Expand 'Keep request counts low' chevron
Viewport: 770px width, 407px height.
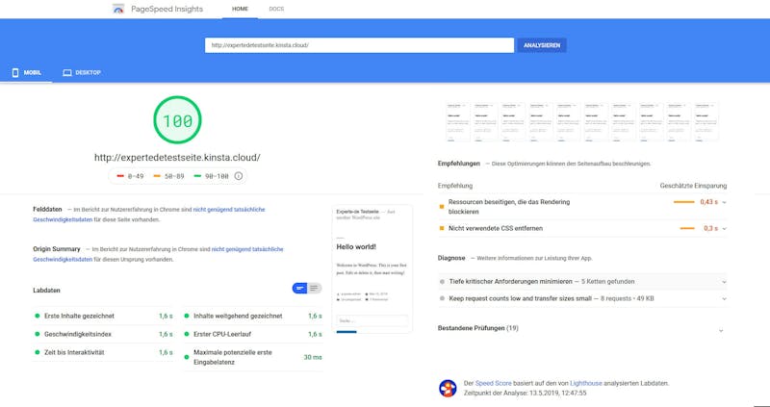724,298
